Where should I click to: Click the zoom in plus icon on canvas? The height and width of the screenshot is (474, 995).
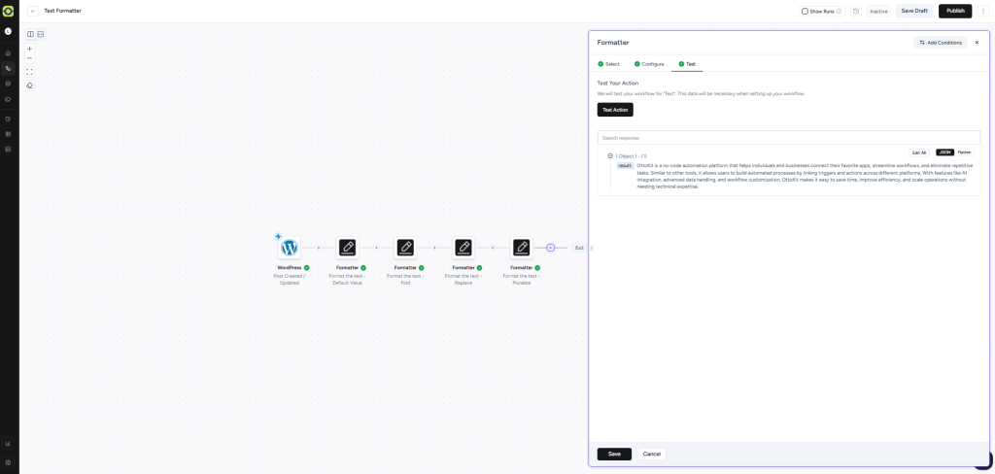(x=29, y=49)
